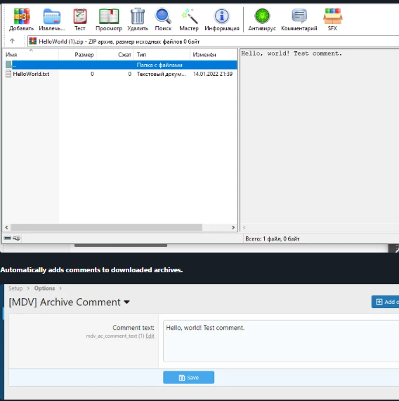Open the Комментарий (Comment) toolbar icon
Viewport: 399px width, 401px height.
coord(299,16)
